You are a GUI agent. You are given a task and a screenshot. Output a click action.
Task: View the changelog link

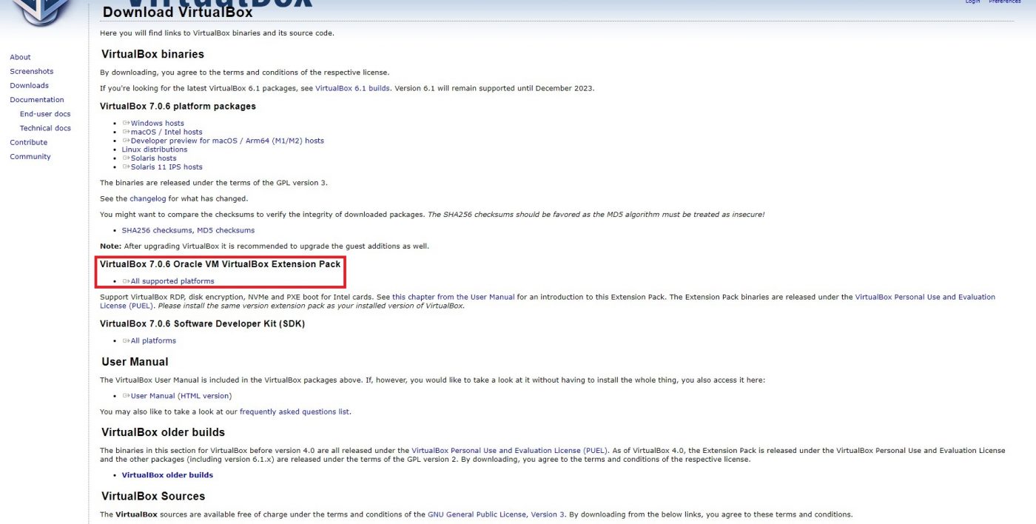click(148, 199)
